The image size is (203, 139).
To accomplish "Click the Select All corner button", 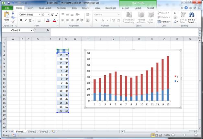I will 4,39.
